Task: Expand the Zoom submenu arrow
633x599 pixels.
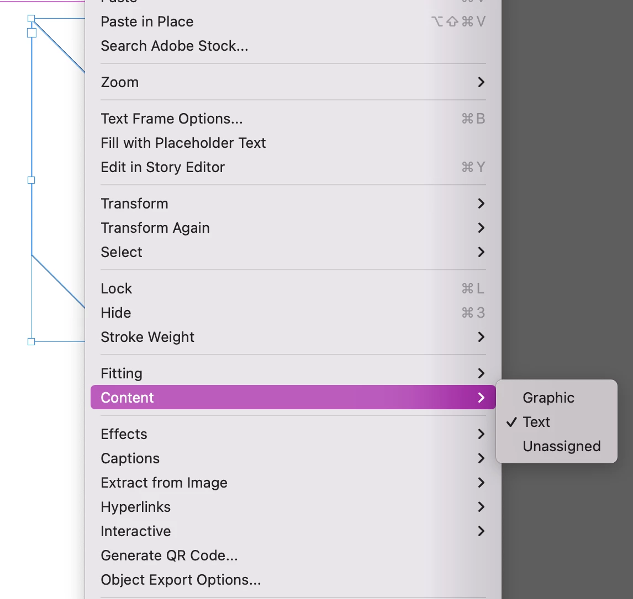Action: pos(481,82)
